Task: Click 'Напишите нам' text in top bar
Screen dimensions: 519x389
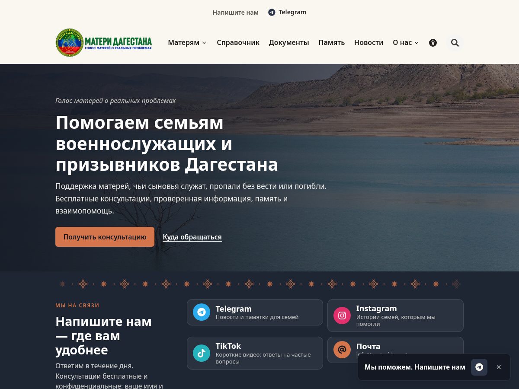Action: point(235,13)
